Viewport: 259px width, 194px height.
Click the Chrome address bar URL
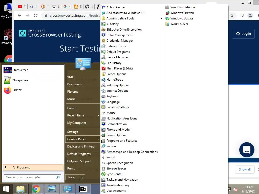(x=75, y=15)
